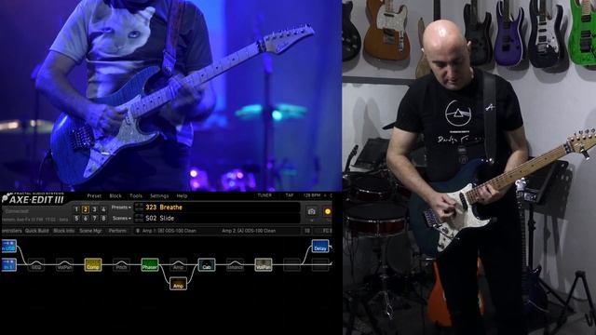This screenshot has width=596, height=335.
Task: Open the TUNER display
Action: pos(264,195)
